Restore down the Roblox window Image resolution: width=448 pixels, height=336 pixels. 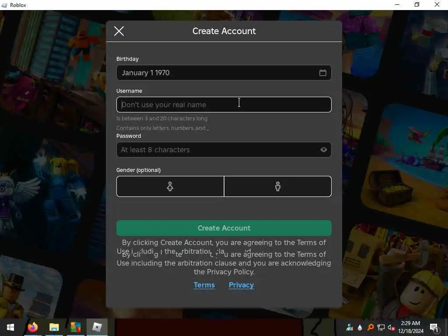point(417,5)
